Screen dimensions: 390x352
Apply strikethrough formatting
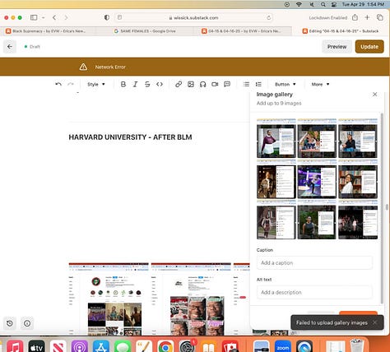[x=147, y=84]
